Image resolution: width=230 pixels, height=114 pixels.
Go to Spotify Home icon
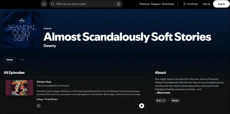pos(44,4)
